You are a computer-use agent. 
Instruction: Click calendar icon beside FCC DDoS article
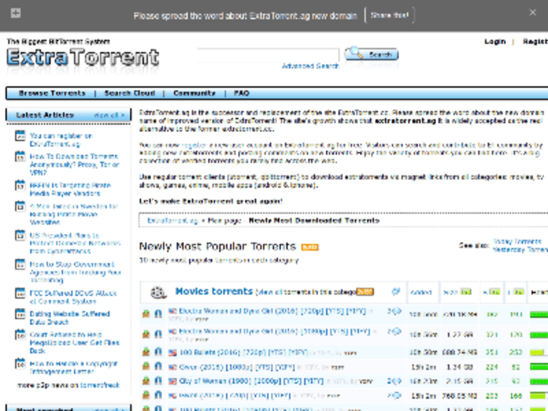pyautogui.click(x=20, y=293)
